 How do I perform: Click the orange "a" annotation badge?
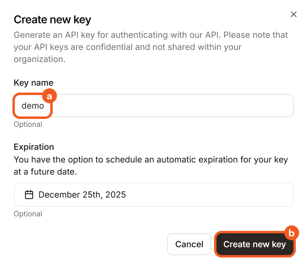pos(49,97)
